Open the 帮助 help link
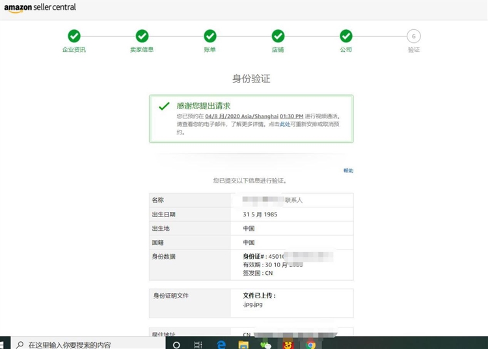The height and width of the screenshot is (349, 488). point(348,171)
